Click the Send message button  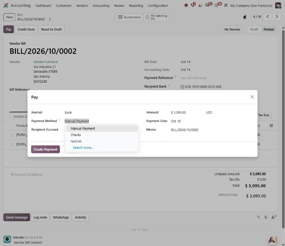point(17,217)
